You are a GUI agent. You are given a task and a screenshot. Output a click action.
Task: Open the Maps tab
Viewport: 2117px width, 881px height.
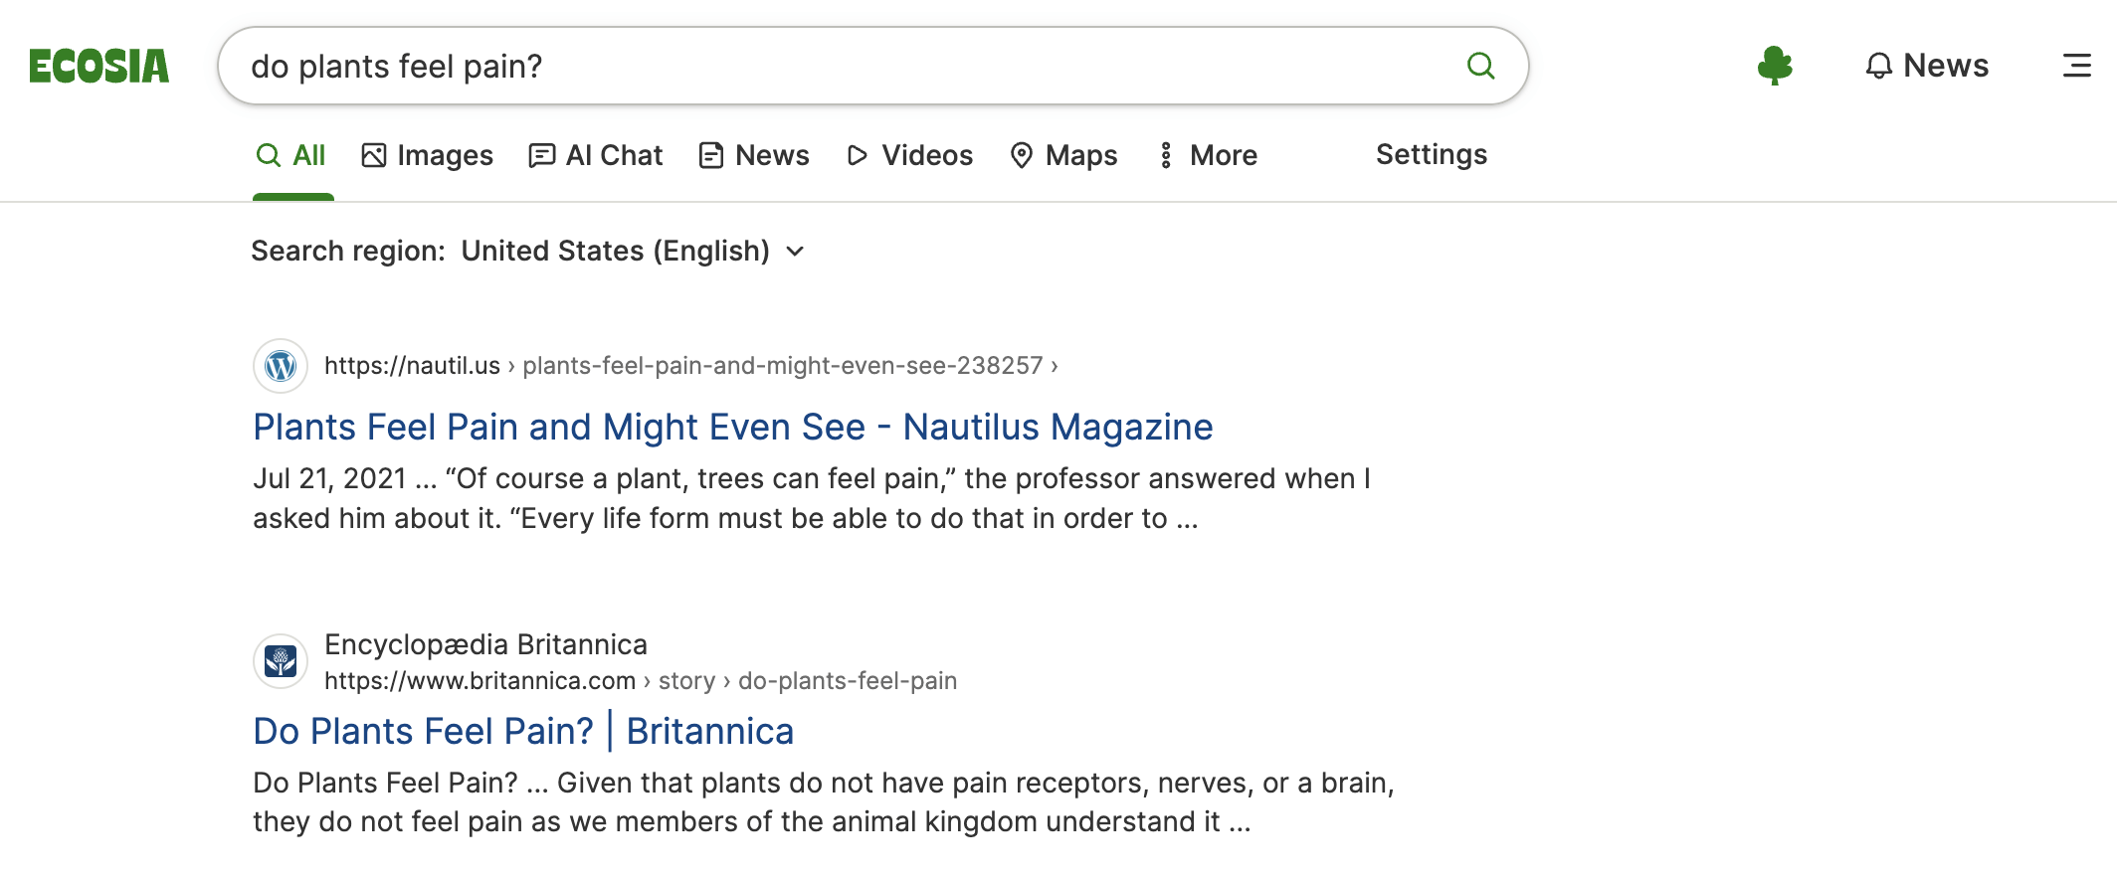(1063, 155)
